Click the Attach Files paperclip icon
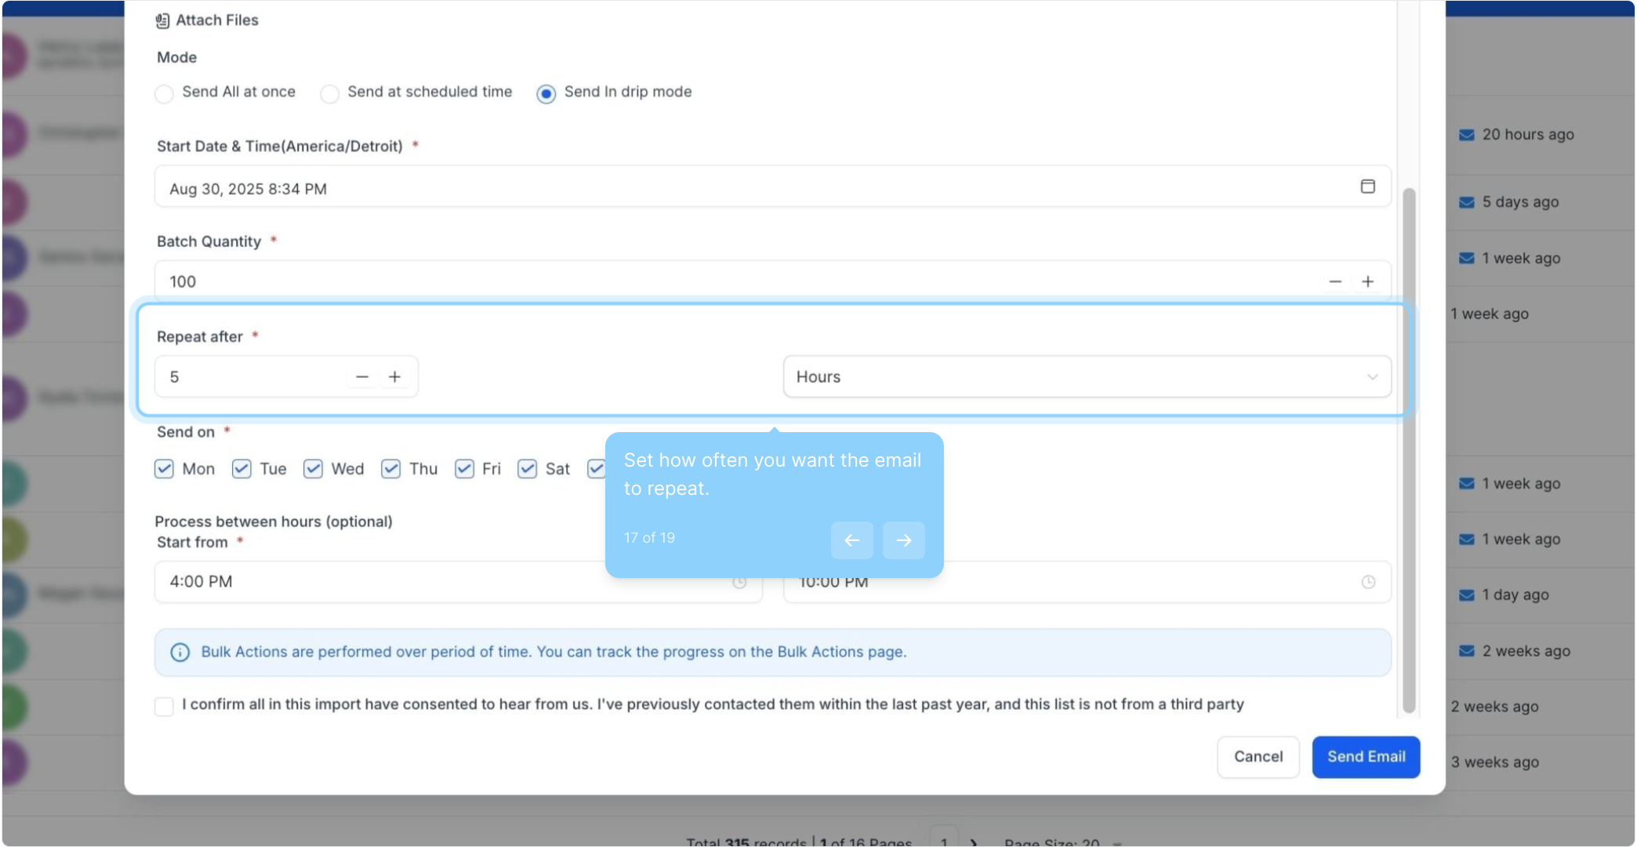The height and width of the screenshot is (847, 1637). pyautogui.click(x=162, y=20)
